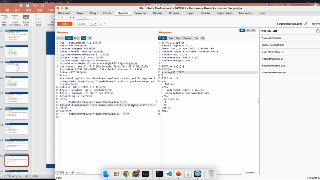The width and height of the screenshot is (320, 180).
Task: Switch Request view to Raw
Action: pos(69,38)
